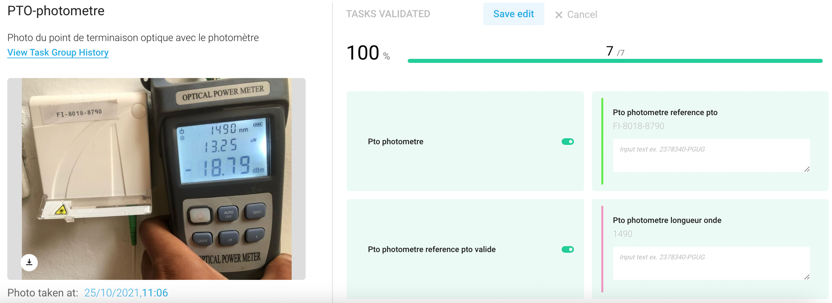The width and height of the screenshot is (832, 303).
Task: Click the TASKS VALIDATED heading
Action: coord(388,14)
